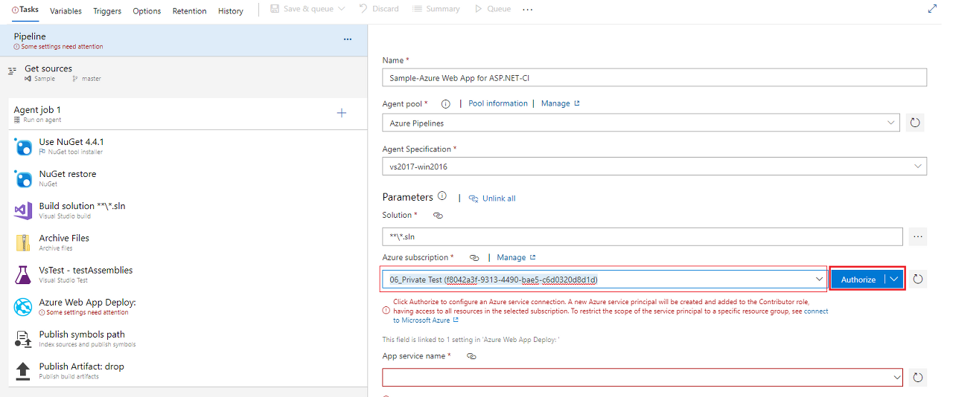This screenshot has width=953, height=397.
Task: Expand the Save & queue dropdown arrow
Action: point(342,9)
